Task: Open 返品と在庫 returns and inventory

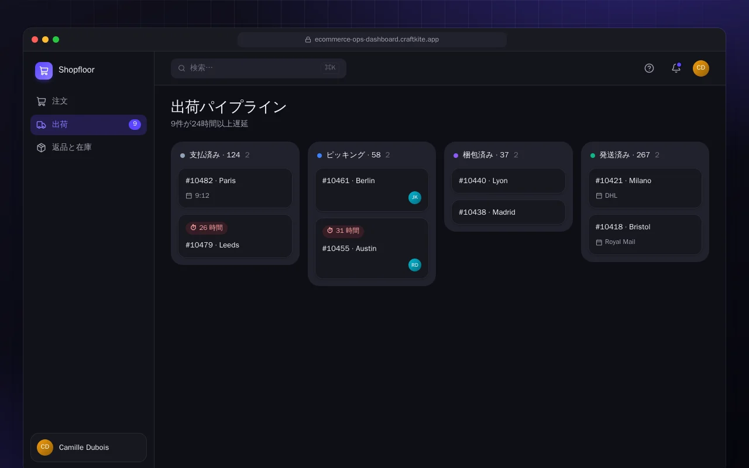Action: [88, 147]
